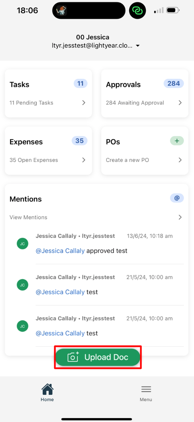This screenshot has height=422, width=194.
Task: Tap the Home house icon
Action: (47, 389)
